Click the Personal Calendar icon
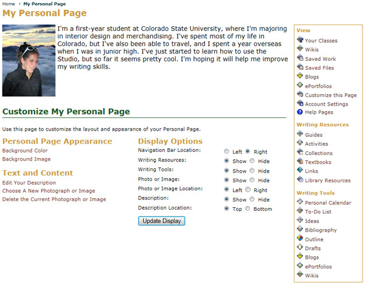This screenshot has height=285, width=365. point(300,202)
